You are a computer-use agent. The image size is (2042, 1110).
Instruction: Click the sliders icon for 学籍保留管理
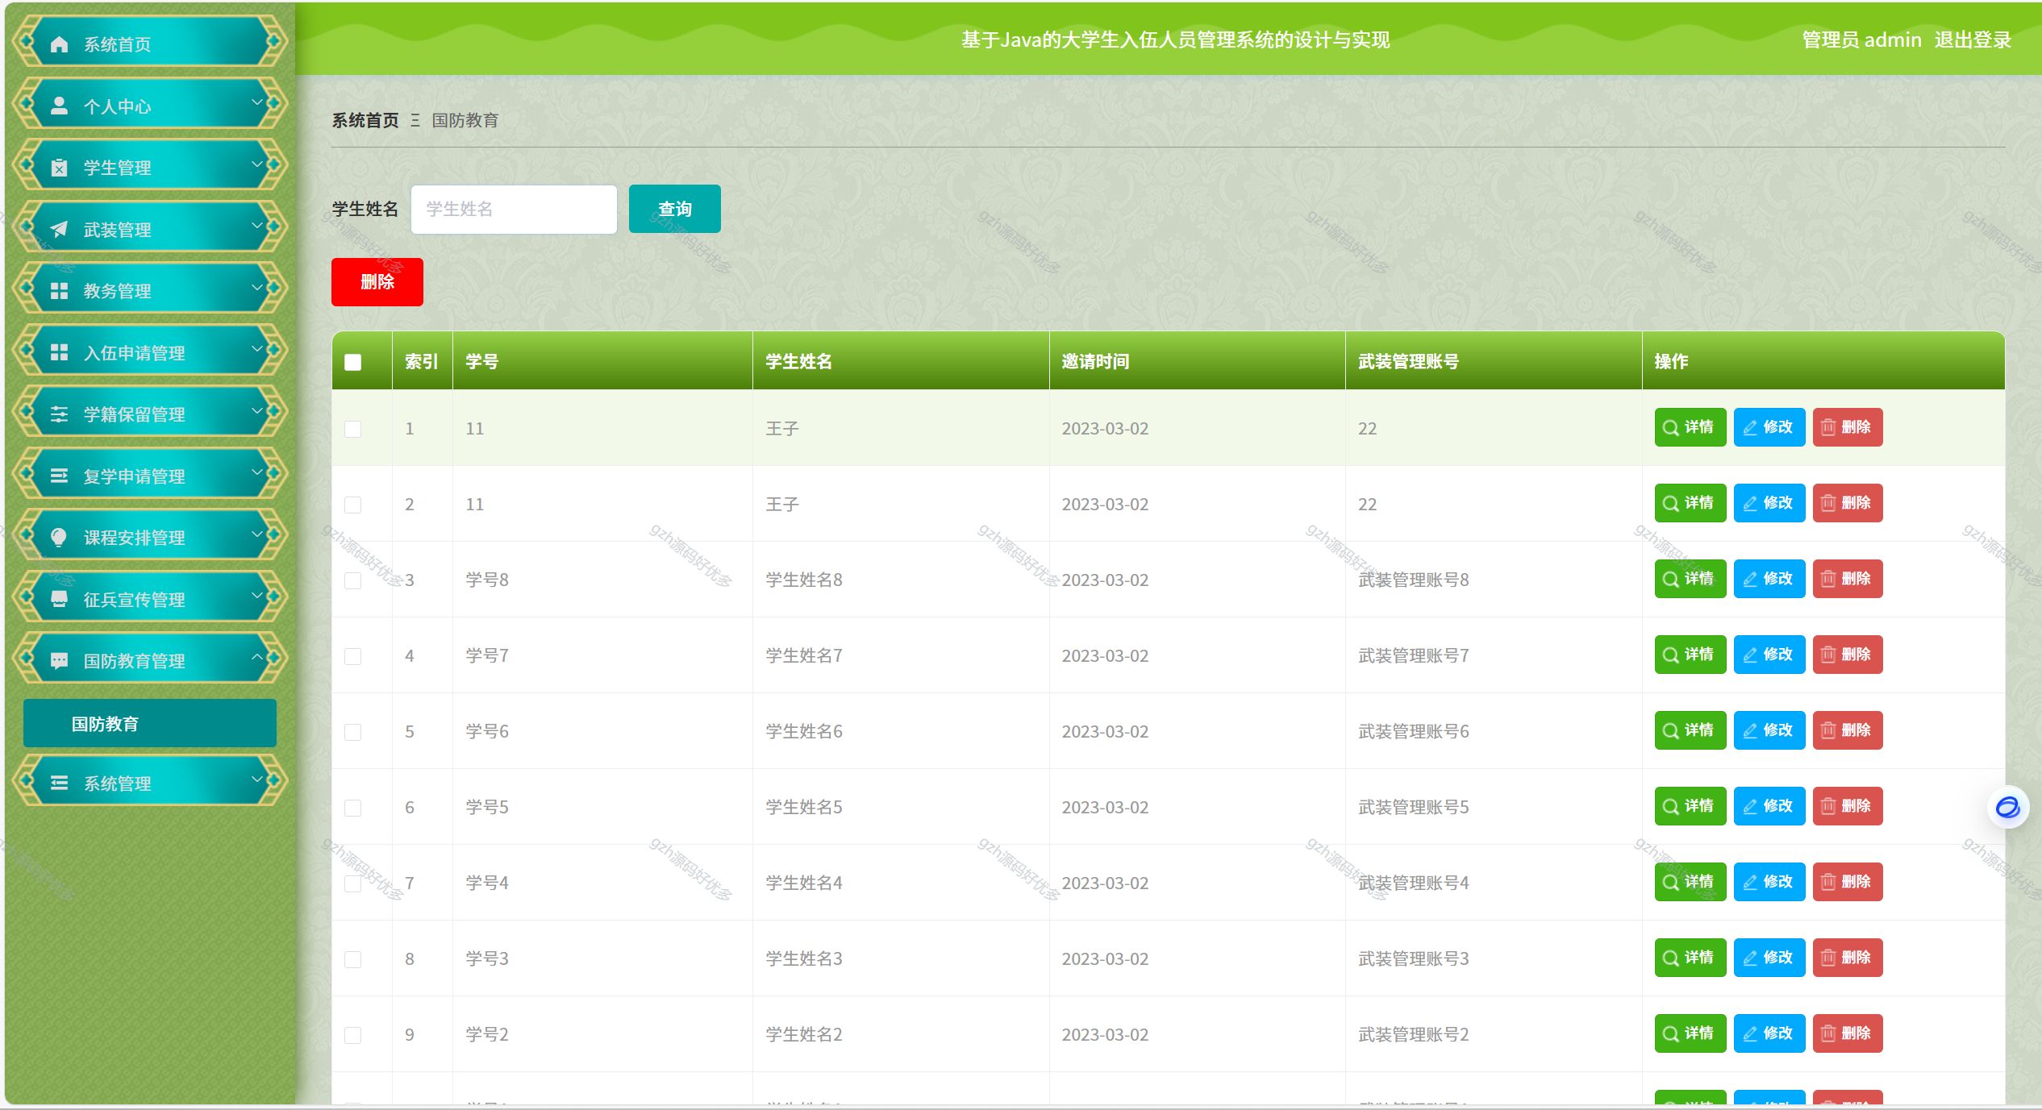pos(59,414)
